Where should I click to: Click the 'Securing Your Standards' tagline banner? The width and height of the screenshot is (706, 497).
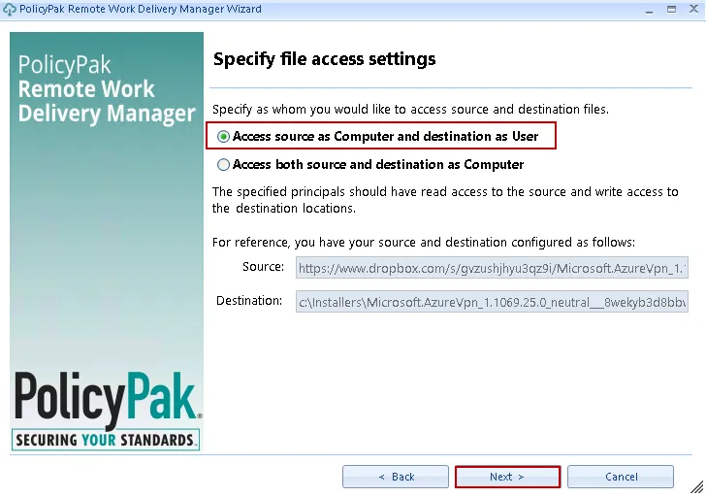click(x=107, y=440)
